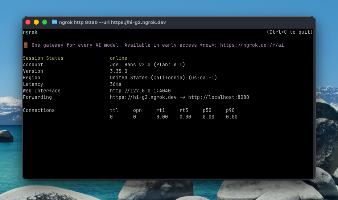Screen dimensions: 338x200
Task: Click the 'Latency' label
Action: tap(33, 84)
